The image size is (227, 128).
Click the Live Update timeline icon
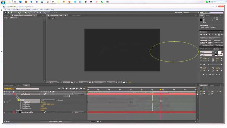pyautogui.click(x=63, y=88)
